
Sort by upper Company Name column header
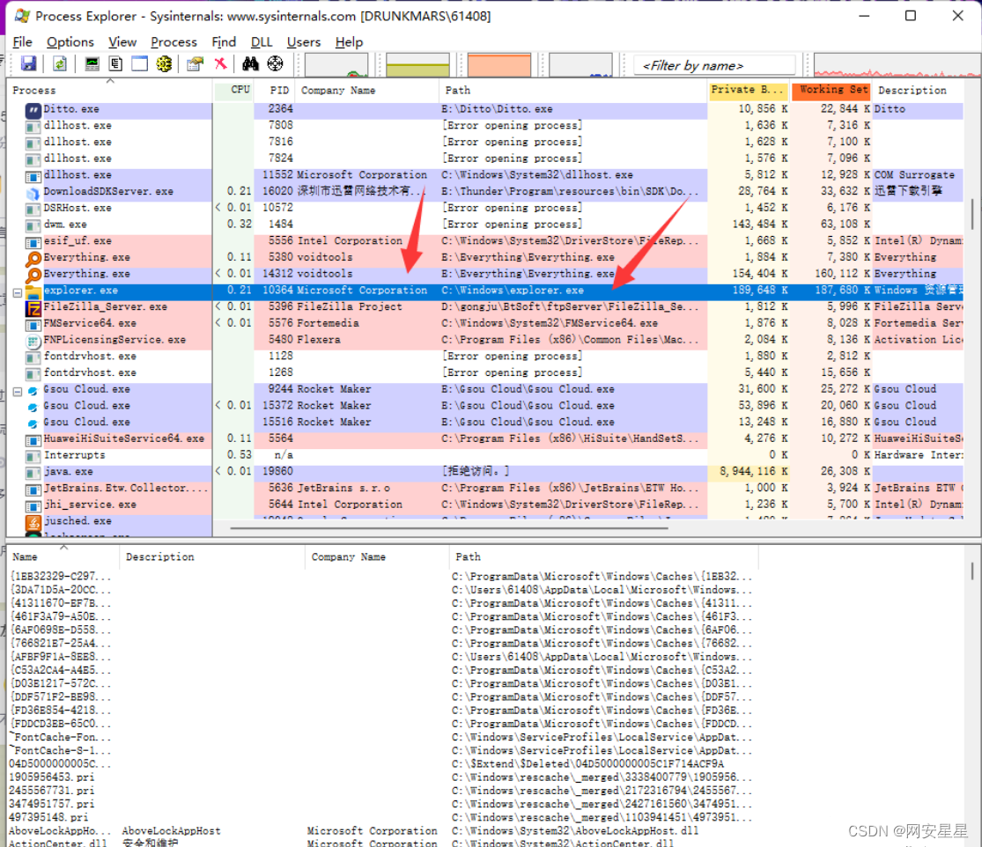[x=367, y=90]
